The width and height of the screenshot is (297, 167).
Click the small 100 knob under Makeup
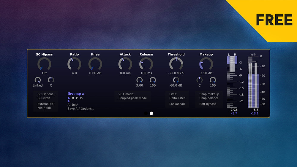click(213, 80)
